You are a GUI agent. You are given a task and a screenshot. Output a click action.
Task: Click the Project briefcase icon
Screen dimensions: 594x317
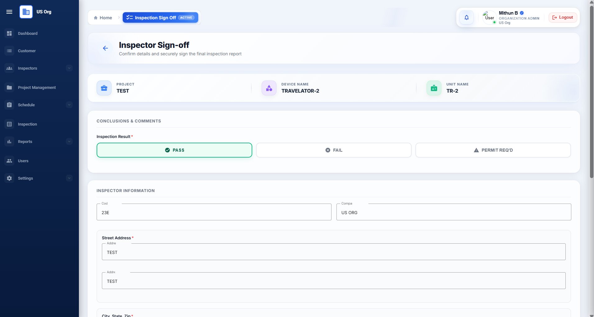pyautogui.click(x=104, y=88)
